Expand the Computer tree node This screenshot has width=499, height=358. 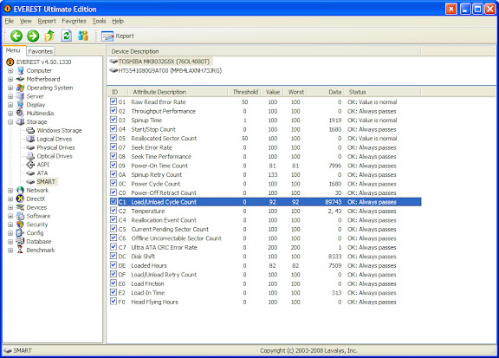tap(10, 71)
